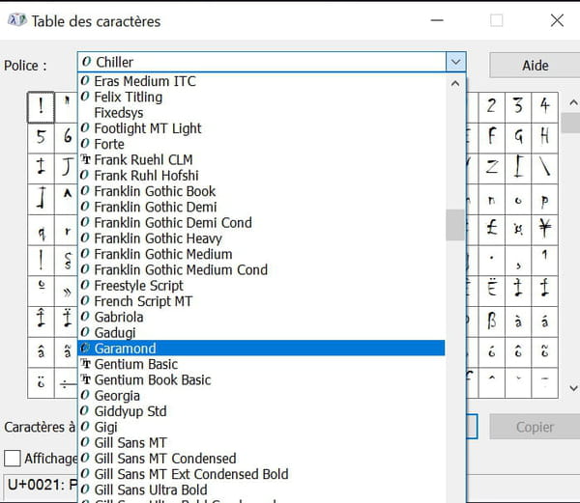The image size is (580, 503).
Task: Choose Frank Ruehl CLM font
Action: 261,160
